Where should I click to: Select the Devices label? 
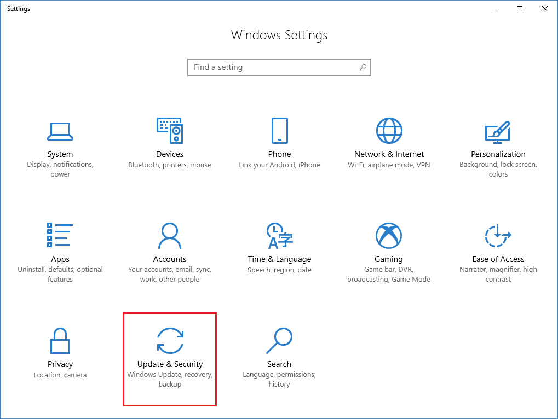(x=170, y=154)
